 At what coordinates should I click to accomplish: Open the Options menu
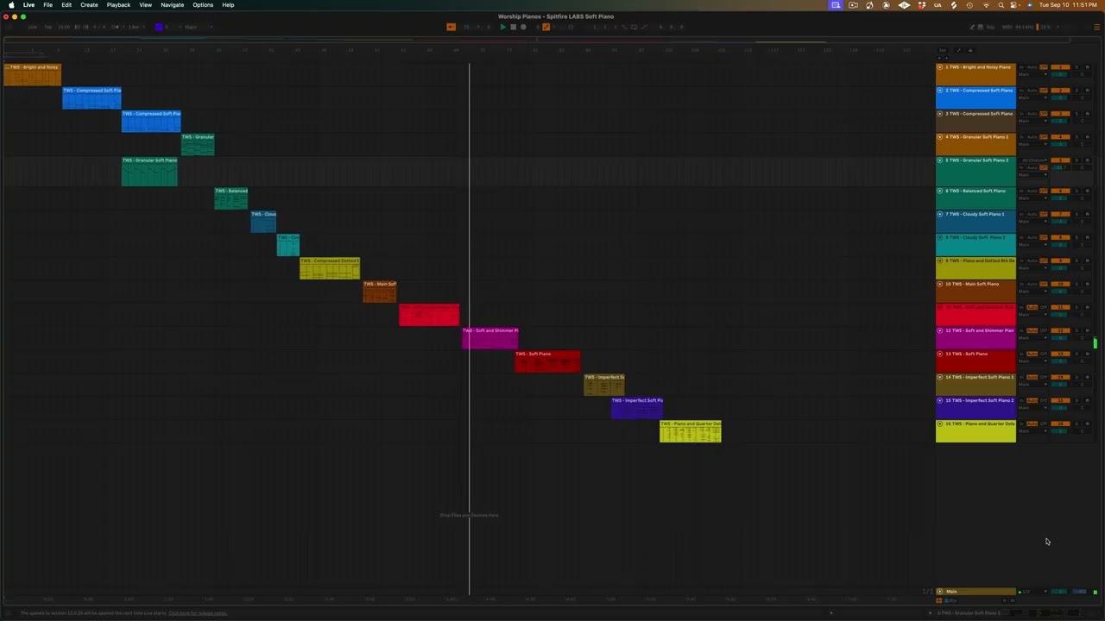[203, 5]
